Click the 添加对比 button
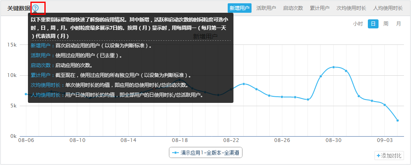This screenshot has width=411, height=165. pyautogui.click(x=389, y=156)
